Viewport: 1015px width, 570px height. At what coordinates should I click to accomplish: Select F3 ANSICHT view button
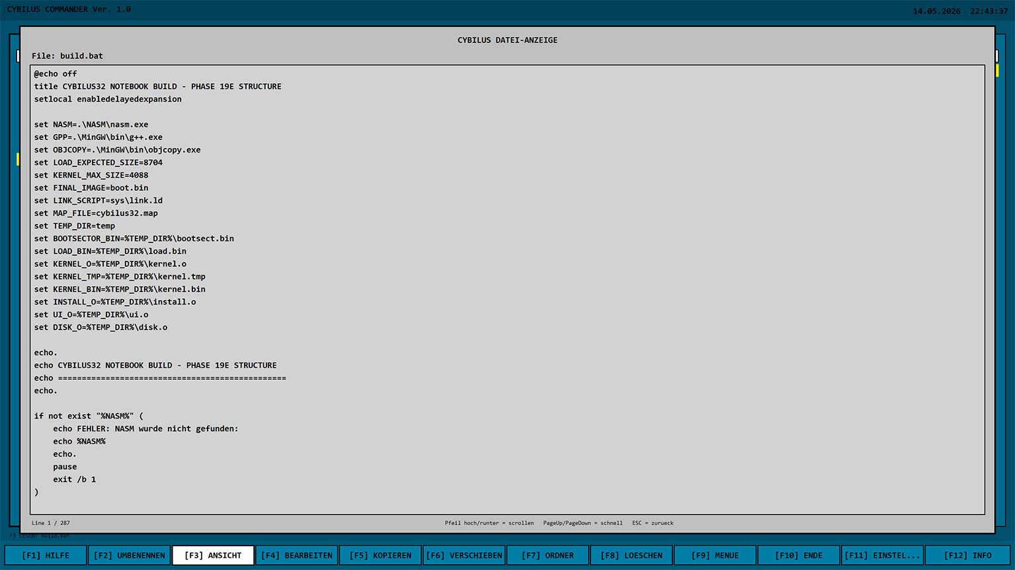coord(213,555)
